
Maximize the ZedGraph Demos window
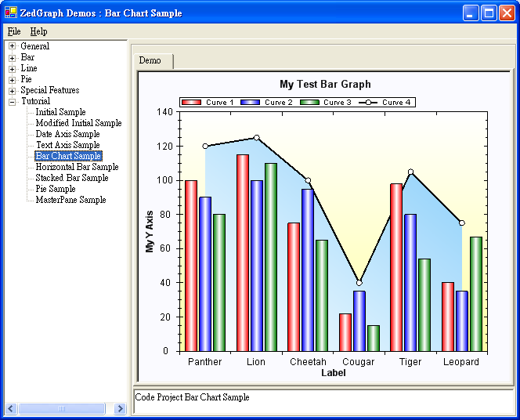pyautogui.click(x=489, y=13)
